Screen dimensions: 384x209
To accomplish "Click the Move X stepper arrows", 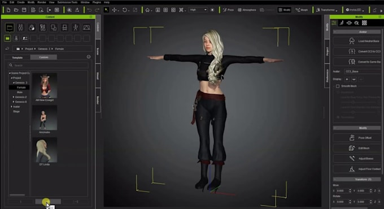I will pyautogui.click(x=350, y=190).
